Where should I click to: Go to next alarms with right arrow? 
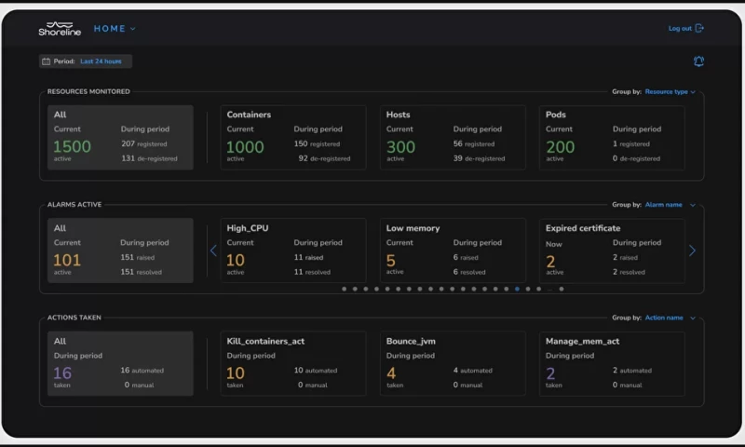(691, 251)
